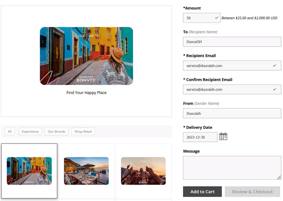The image size is (283, 201).
Task: Choose the seaside dining terrace card thumbnail
Action: pos(86,171)
